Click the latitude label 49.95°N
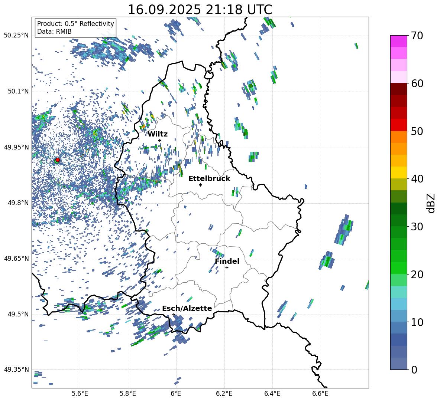Screen dimensions: 440x401 [x=16, y=147]
